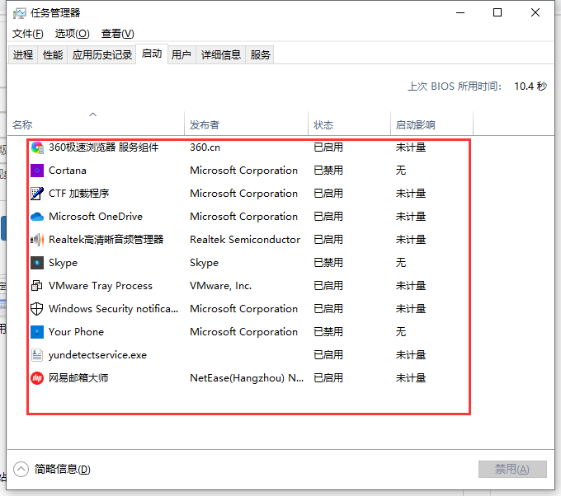Sort by 启动影响 column header
Image resolution: width=561 pixels, height=496 pixels.
point(415,125)
